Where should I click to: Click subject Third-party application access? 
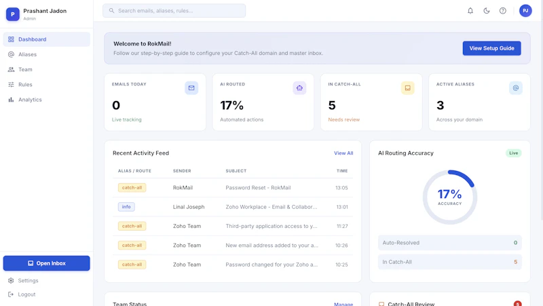(x=271, y=226)
